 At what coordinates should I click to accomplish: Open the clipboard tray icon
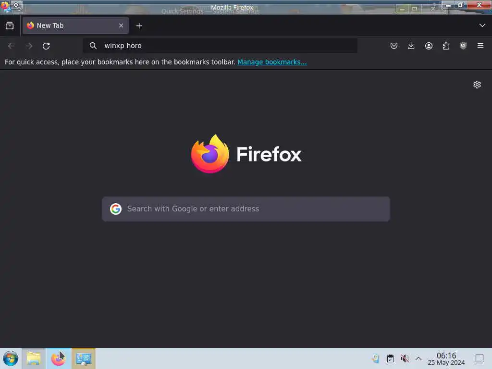click(x=390, y=358)
